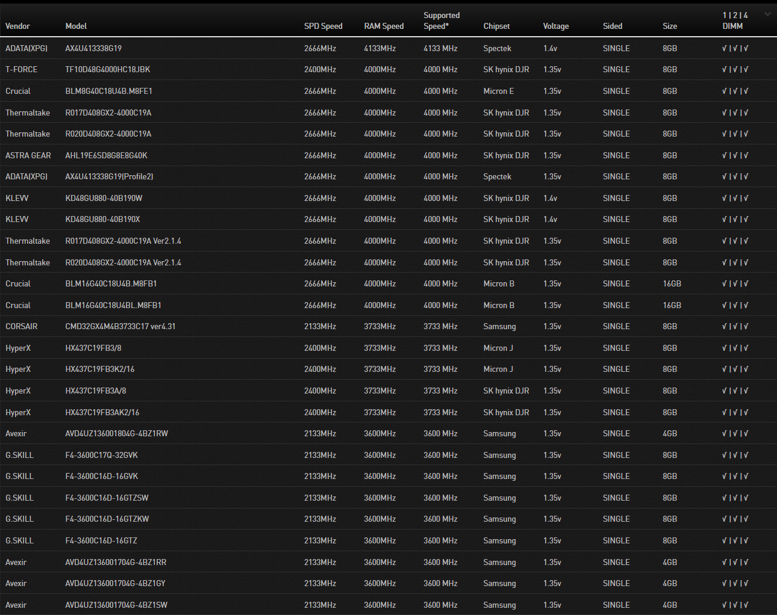Click the Micron E chipset cell
This screenshot has width=777, height=615.
point(499,91)
